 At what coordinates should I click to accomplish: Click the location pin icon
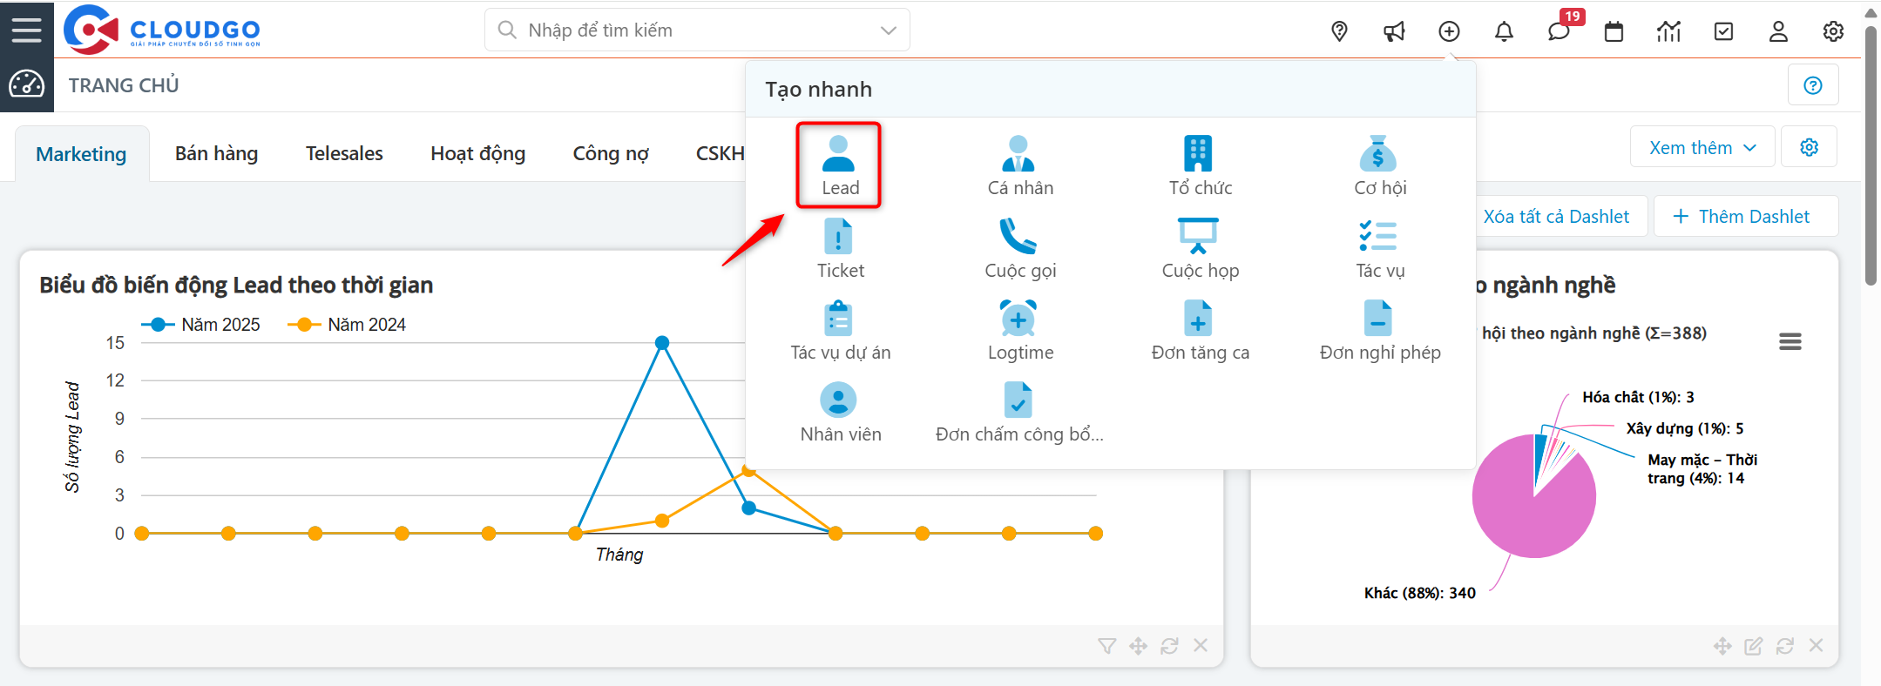click(1339, 31)
